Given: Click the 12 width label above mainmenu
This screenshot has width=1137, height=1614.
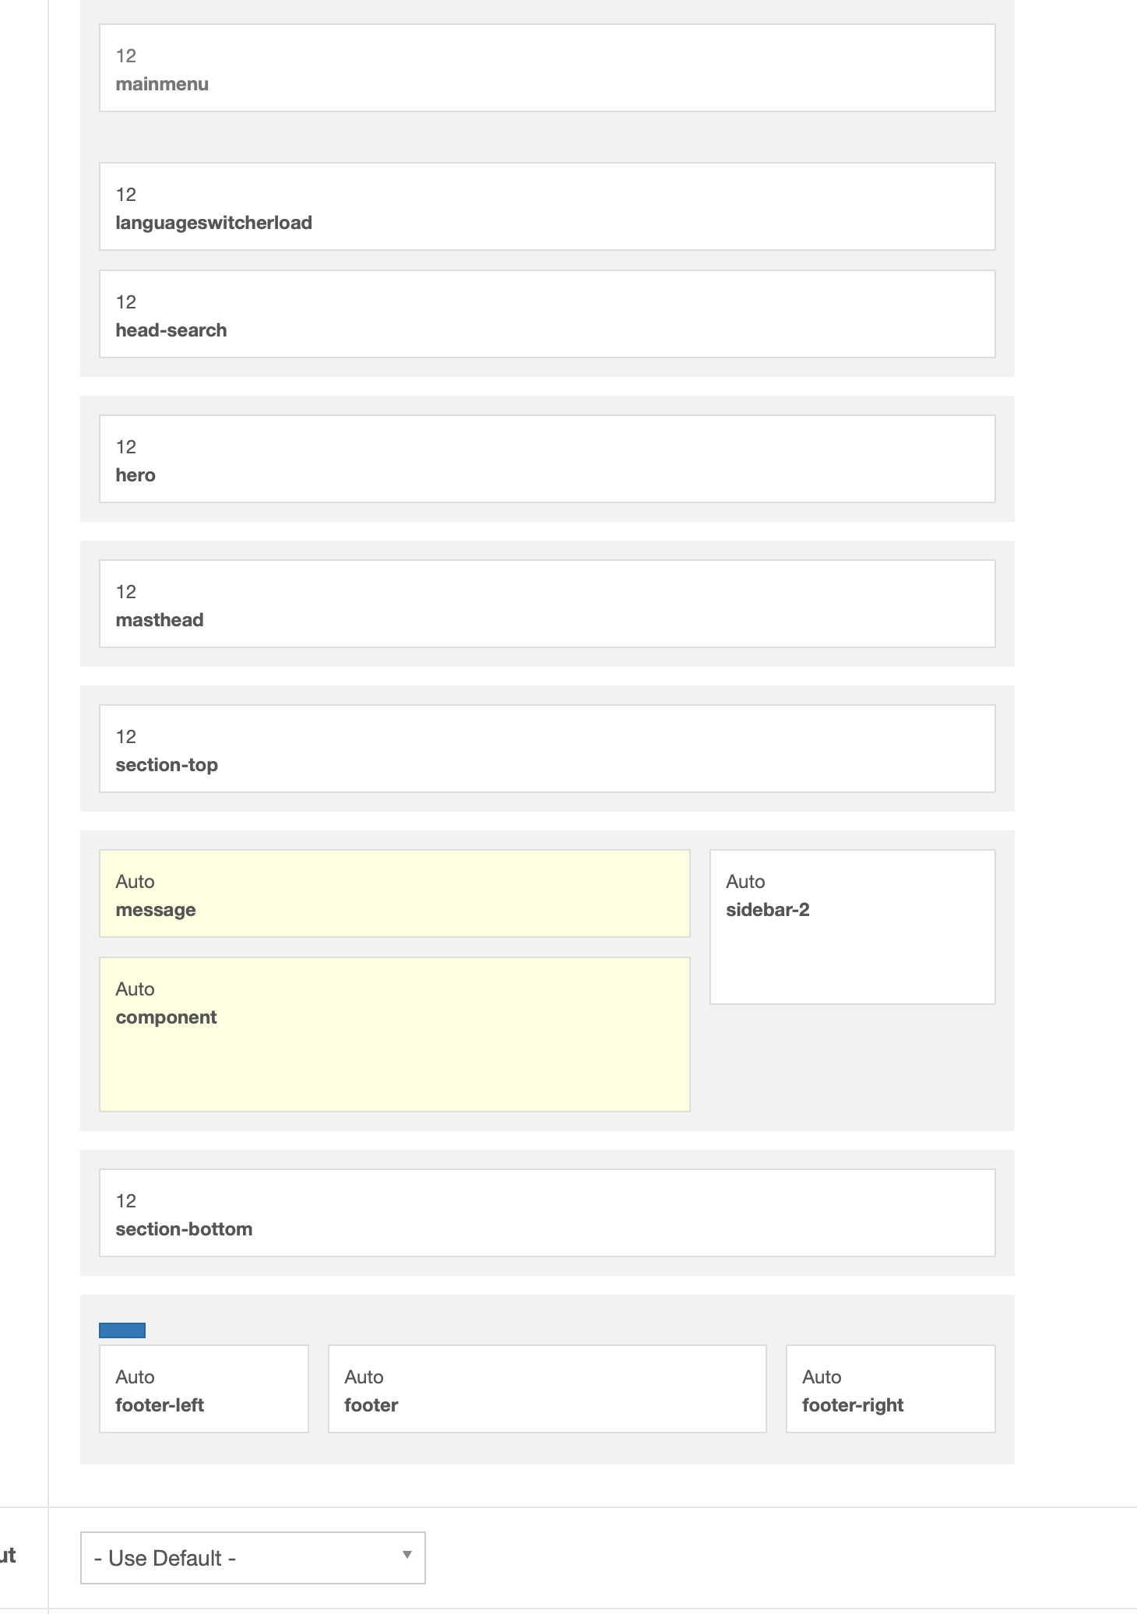Looking at the screenshot, I should pos(126,56).
